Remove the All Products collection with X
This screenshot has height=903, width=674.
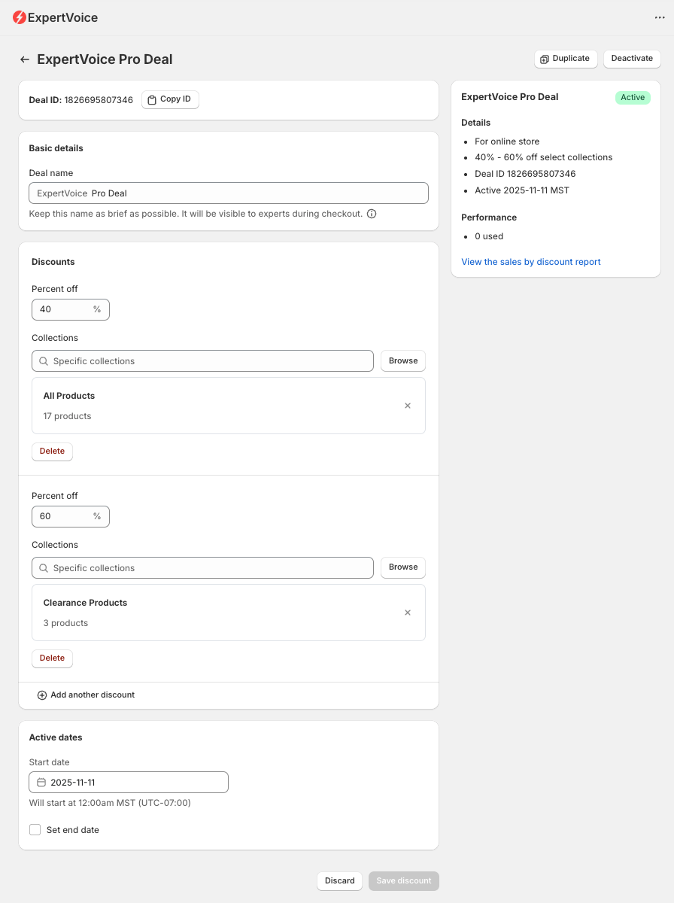(x=408, y=406)
